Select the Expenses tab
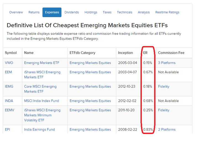Viewport: 207px width, 142px height. 52,12
